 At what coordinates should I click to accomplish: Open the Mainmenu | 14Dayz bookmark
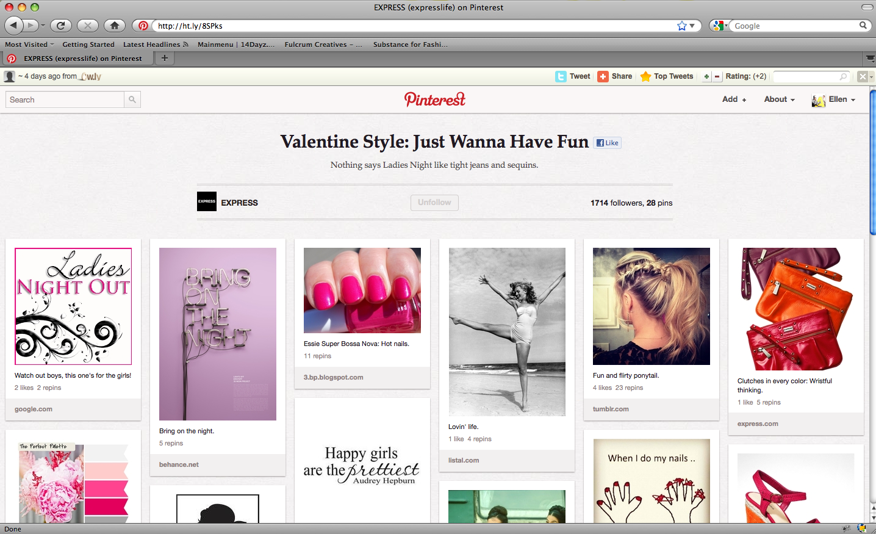coord(236,45)
